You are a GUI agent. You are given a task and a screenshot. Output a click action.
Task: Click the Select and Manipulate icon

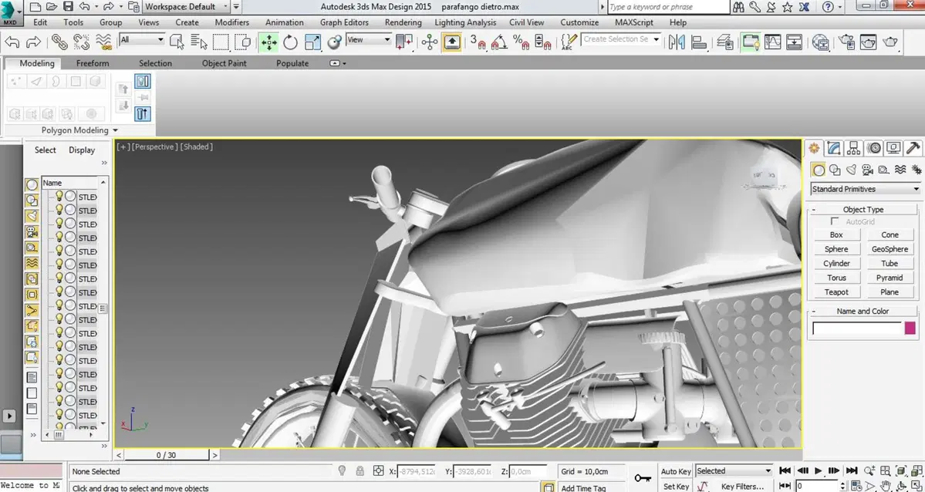tap(430, 42)
